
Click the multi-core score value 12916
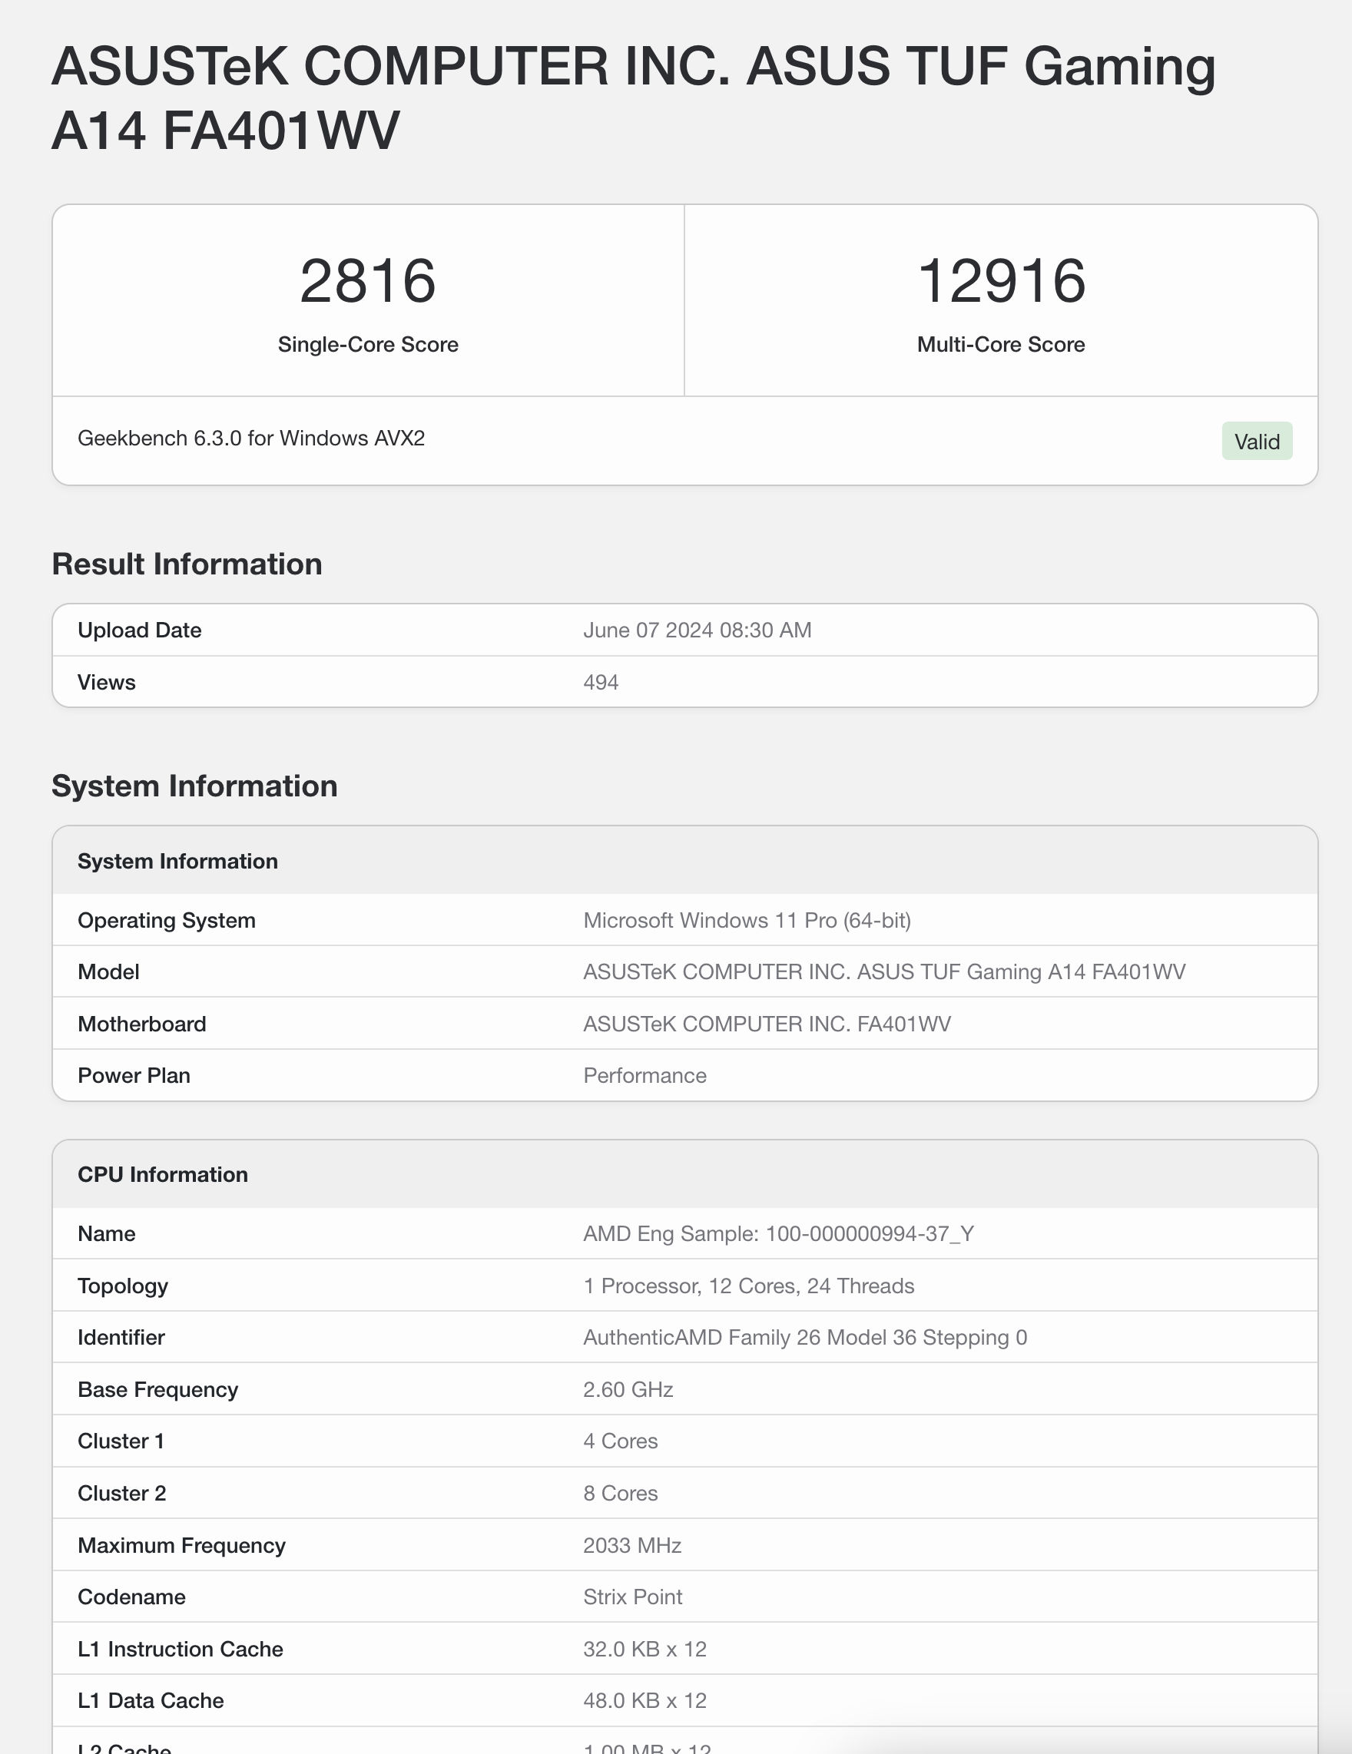[1001, 281]
